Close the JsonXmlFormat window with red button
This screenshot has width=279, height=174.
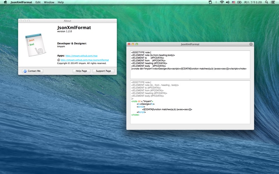point(129,44)
